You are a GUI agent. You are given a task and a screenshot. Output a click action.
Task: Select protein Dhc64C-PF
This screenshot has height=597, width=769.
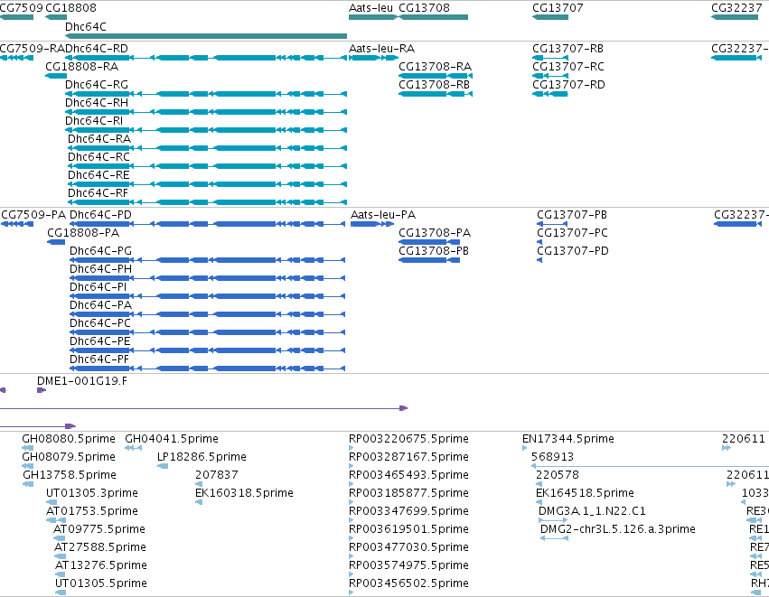208,368
